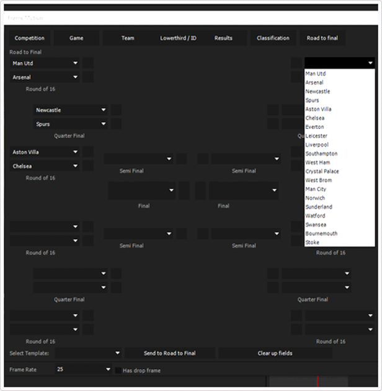This screenshot has width=382, height=391.
Task: Choose West Ham from the team list
Action: click(340, 162)
